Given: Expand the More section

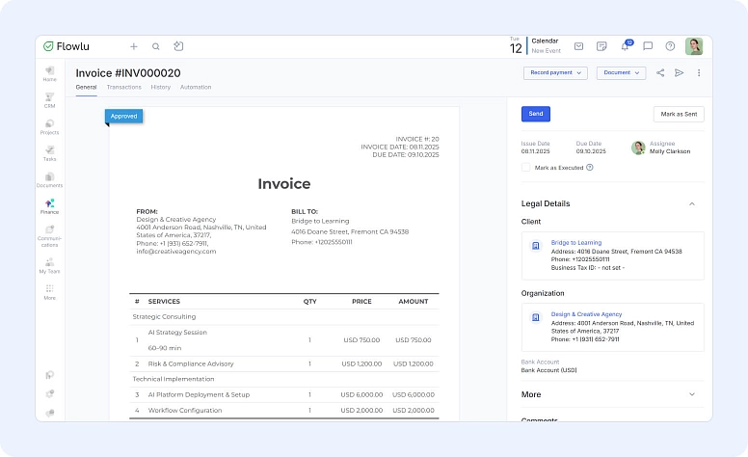Looking at the screenshot, I should 692,394.
